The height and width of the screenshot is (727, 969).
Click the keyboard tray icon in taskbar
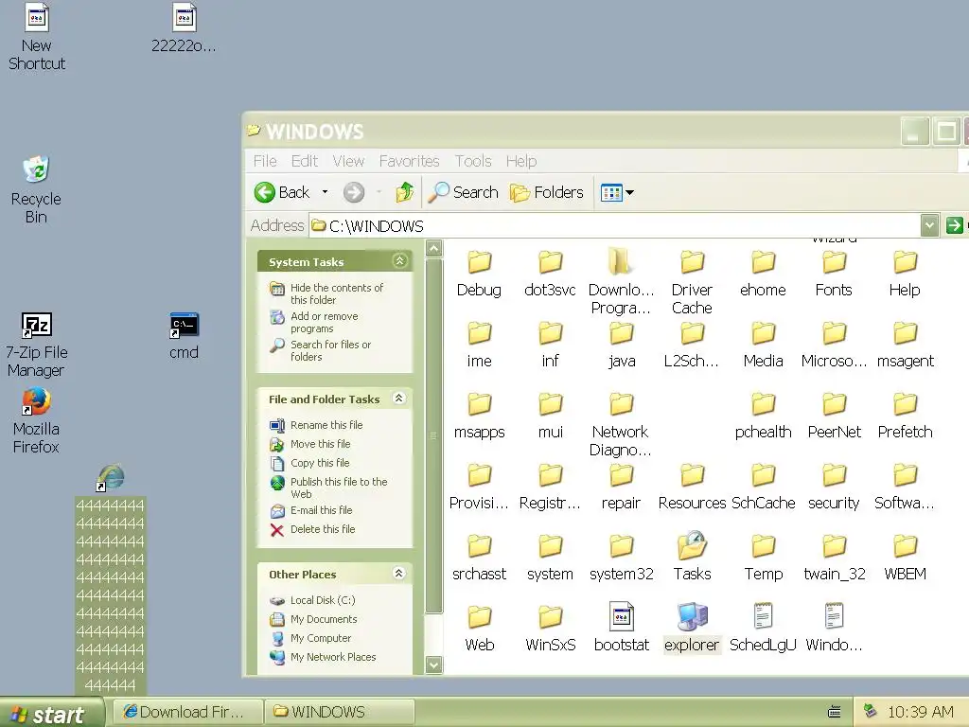tap(835, 712)
